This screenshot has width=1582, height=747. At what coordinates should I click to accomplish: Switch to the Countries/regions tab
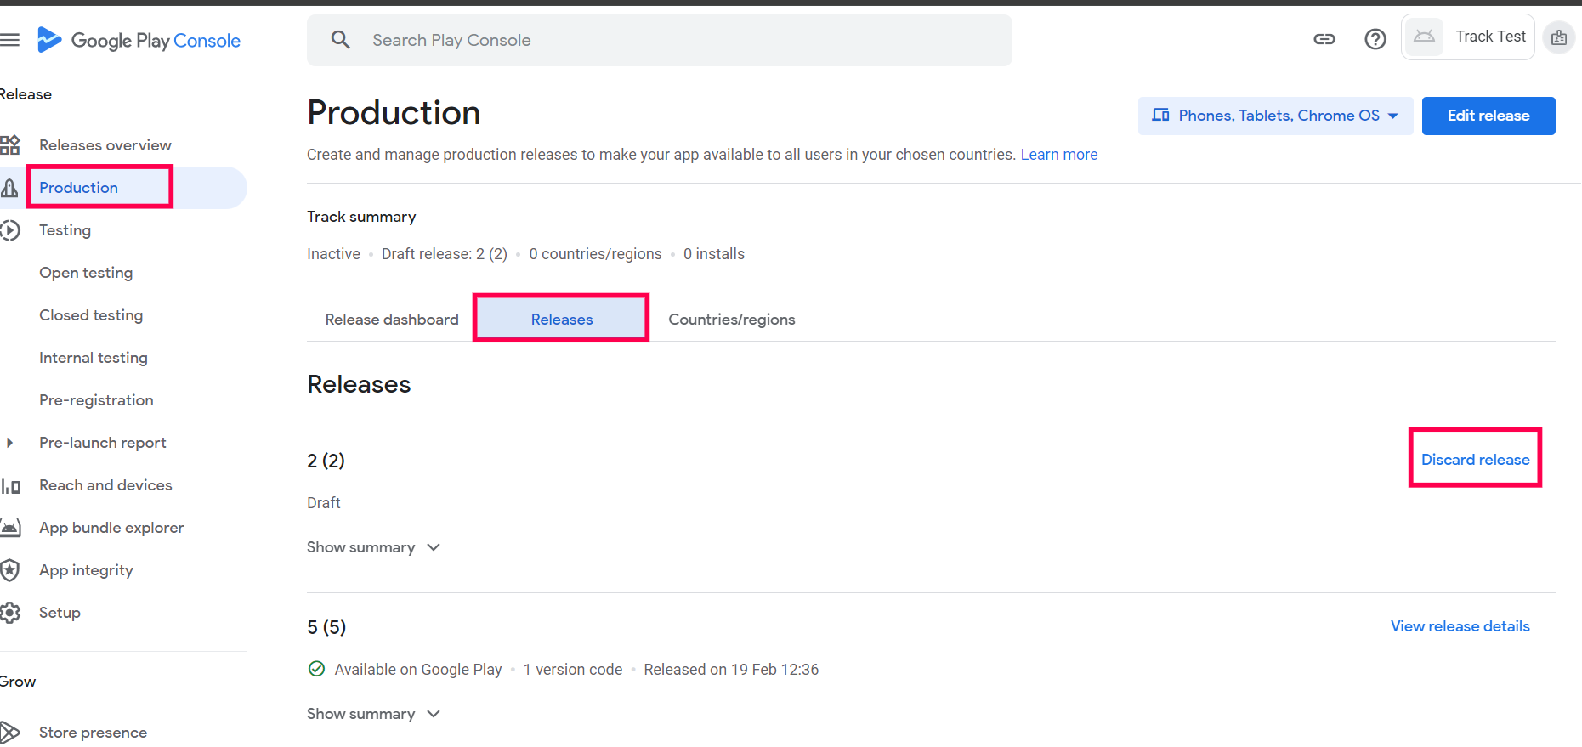(x=731, y=320)
